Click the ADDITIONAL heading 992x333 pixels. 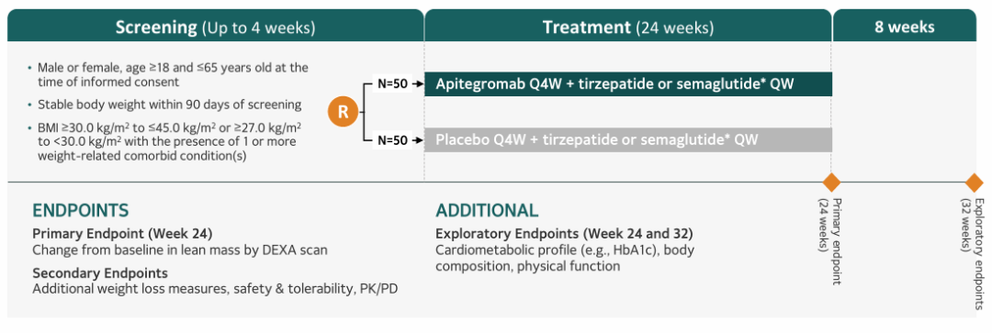487,211
